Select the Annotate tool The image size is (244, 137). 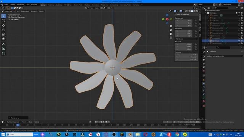[3, 44]
